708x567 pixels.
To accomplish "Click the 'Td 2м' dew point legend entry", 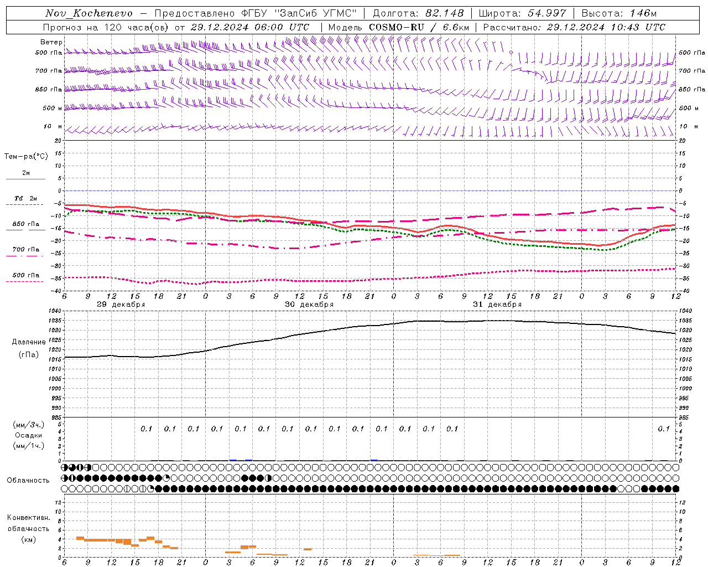I will click(26, 198).
